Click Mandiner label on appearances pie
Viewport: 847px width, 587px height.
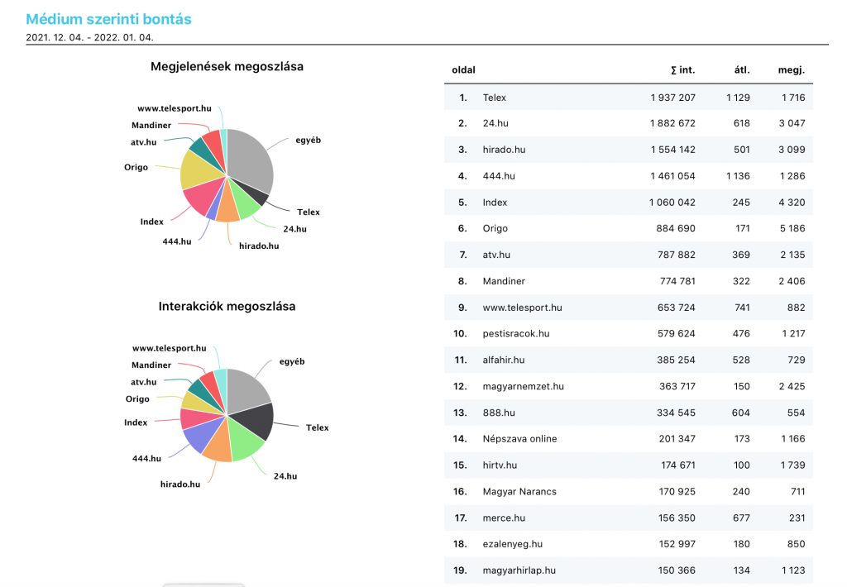[151, 125]
